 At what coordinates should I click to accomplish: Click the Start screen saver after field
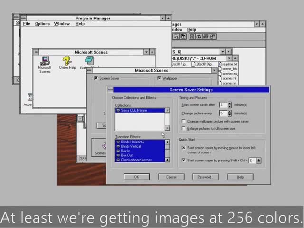coord(223,105)
